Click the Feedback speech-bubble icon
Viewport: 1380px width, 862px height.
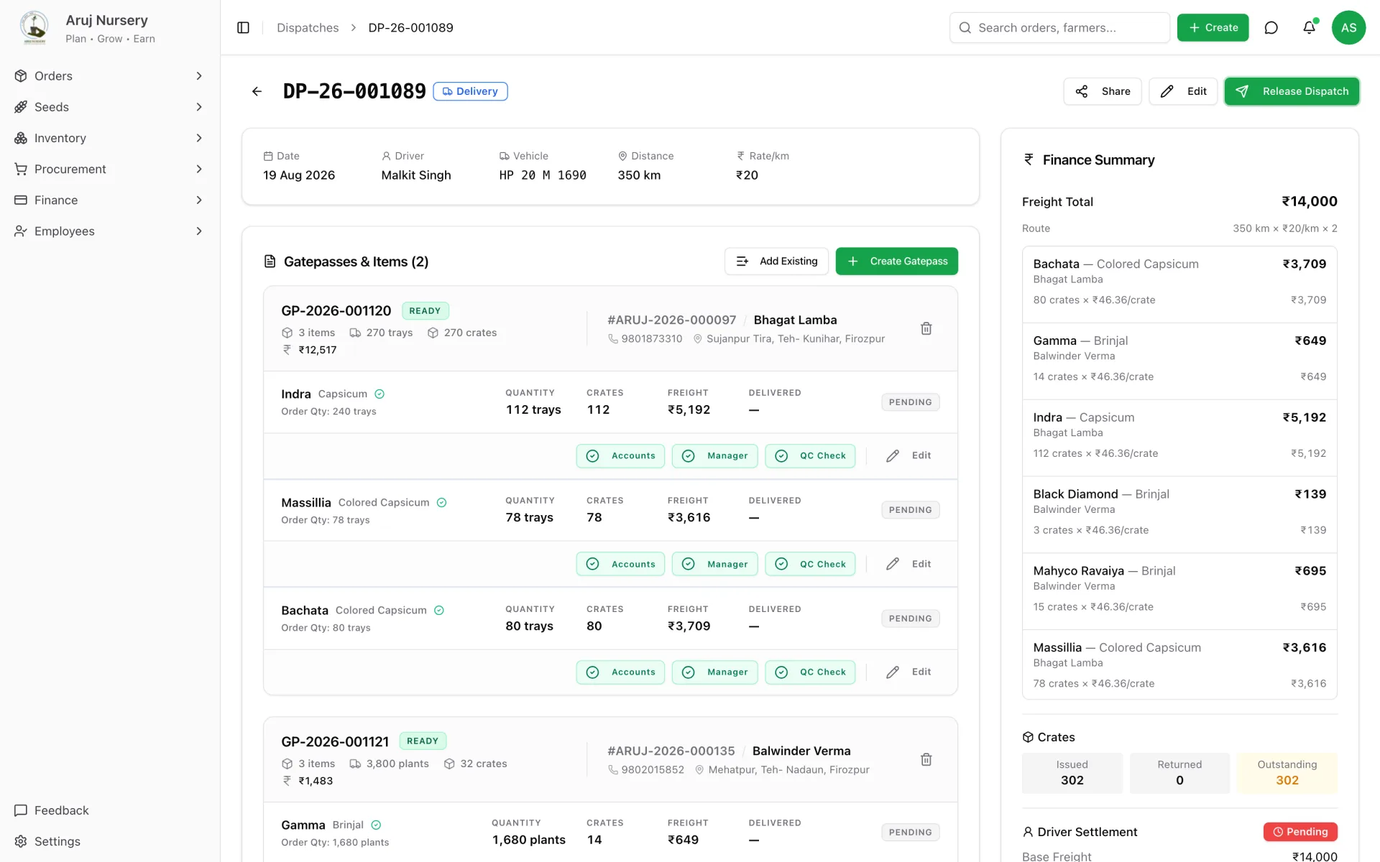pos(21,810)
